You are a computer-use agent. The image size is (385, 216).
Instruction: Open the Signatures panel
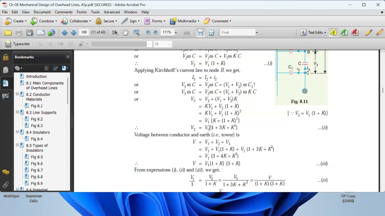[6, 96]
